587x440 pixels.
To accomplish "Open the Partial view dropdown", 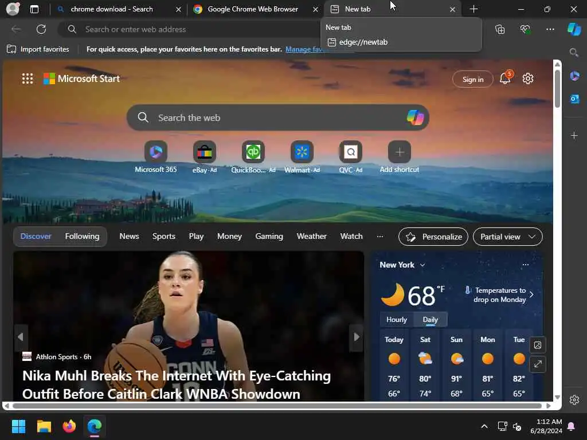I will tap(508, 237).
